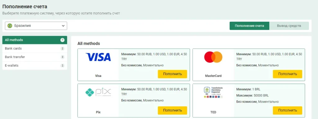318x119 pixels.
Task: Click Пополнить button for MasterCard
Action: 287,74
